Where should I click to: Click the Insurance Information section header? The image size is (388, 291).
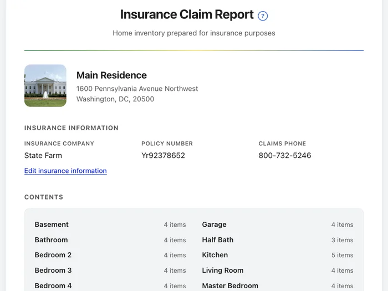(72, 128)
